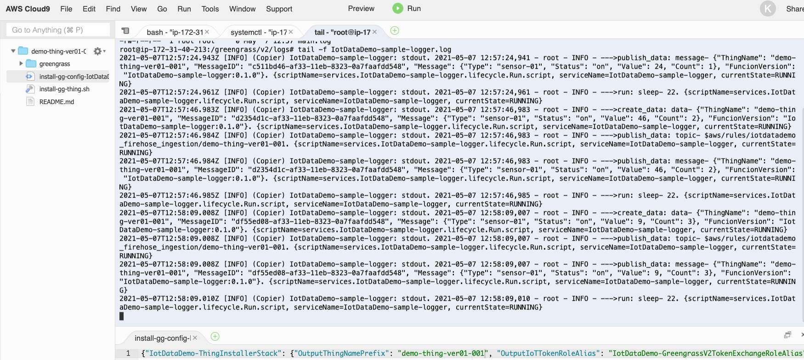
Task: Open the View menu
Action: [139, 9]
